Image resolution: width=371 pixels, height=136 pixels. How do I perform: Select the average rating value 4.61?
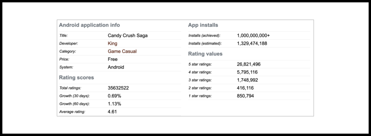pos(112,112)
